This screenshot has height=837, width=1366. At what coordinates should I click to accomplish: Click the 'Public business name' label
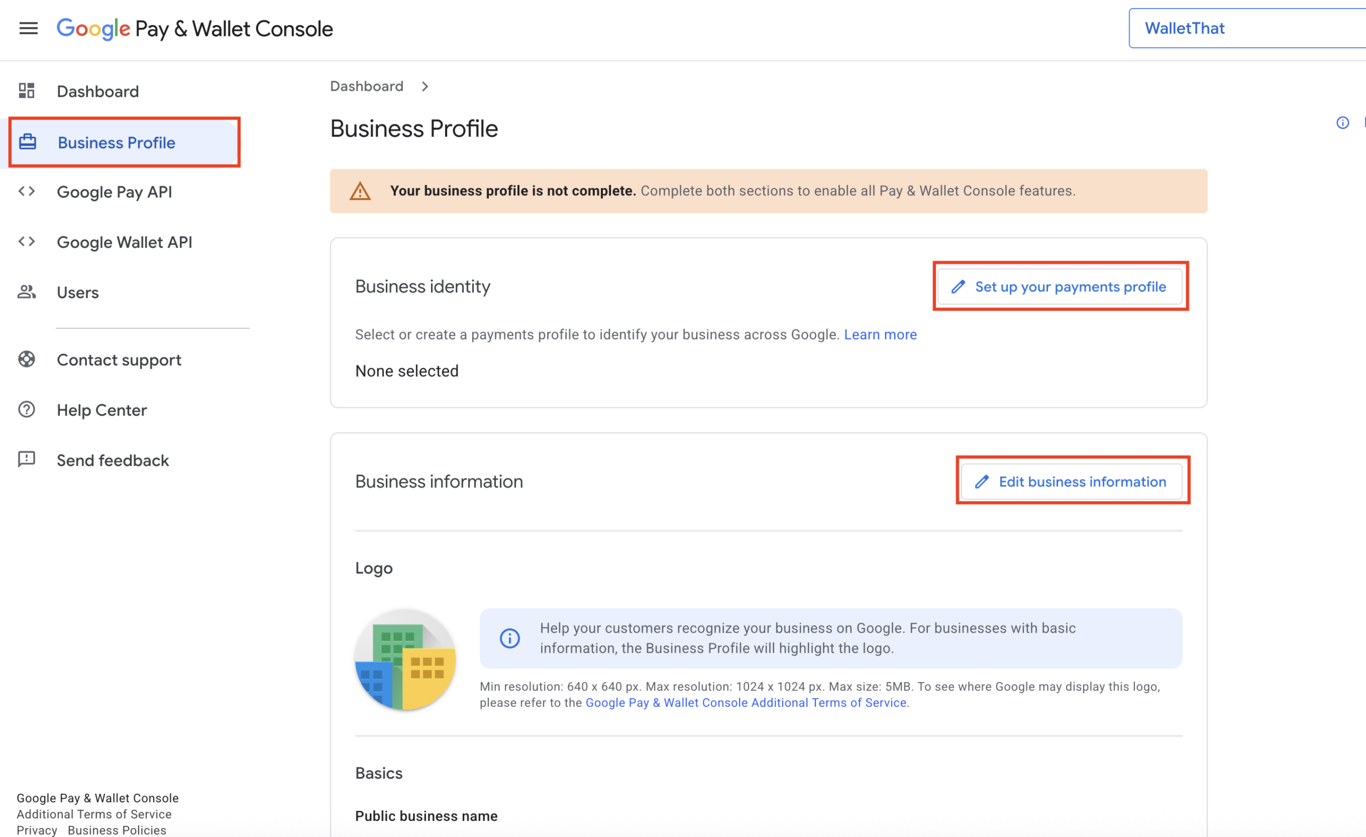coord(426,816)
